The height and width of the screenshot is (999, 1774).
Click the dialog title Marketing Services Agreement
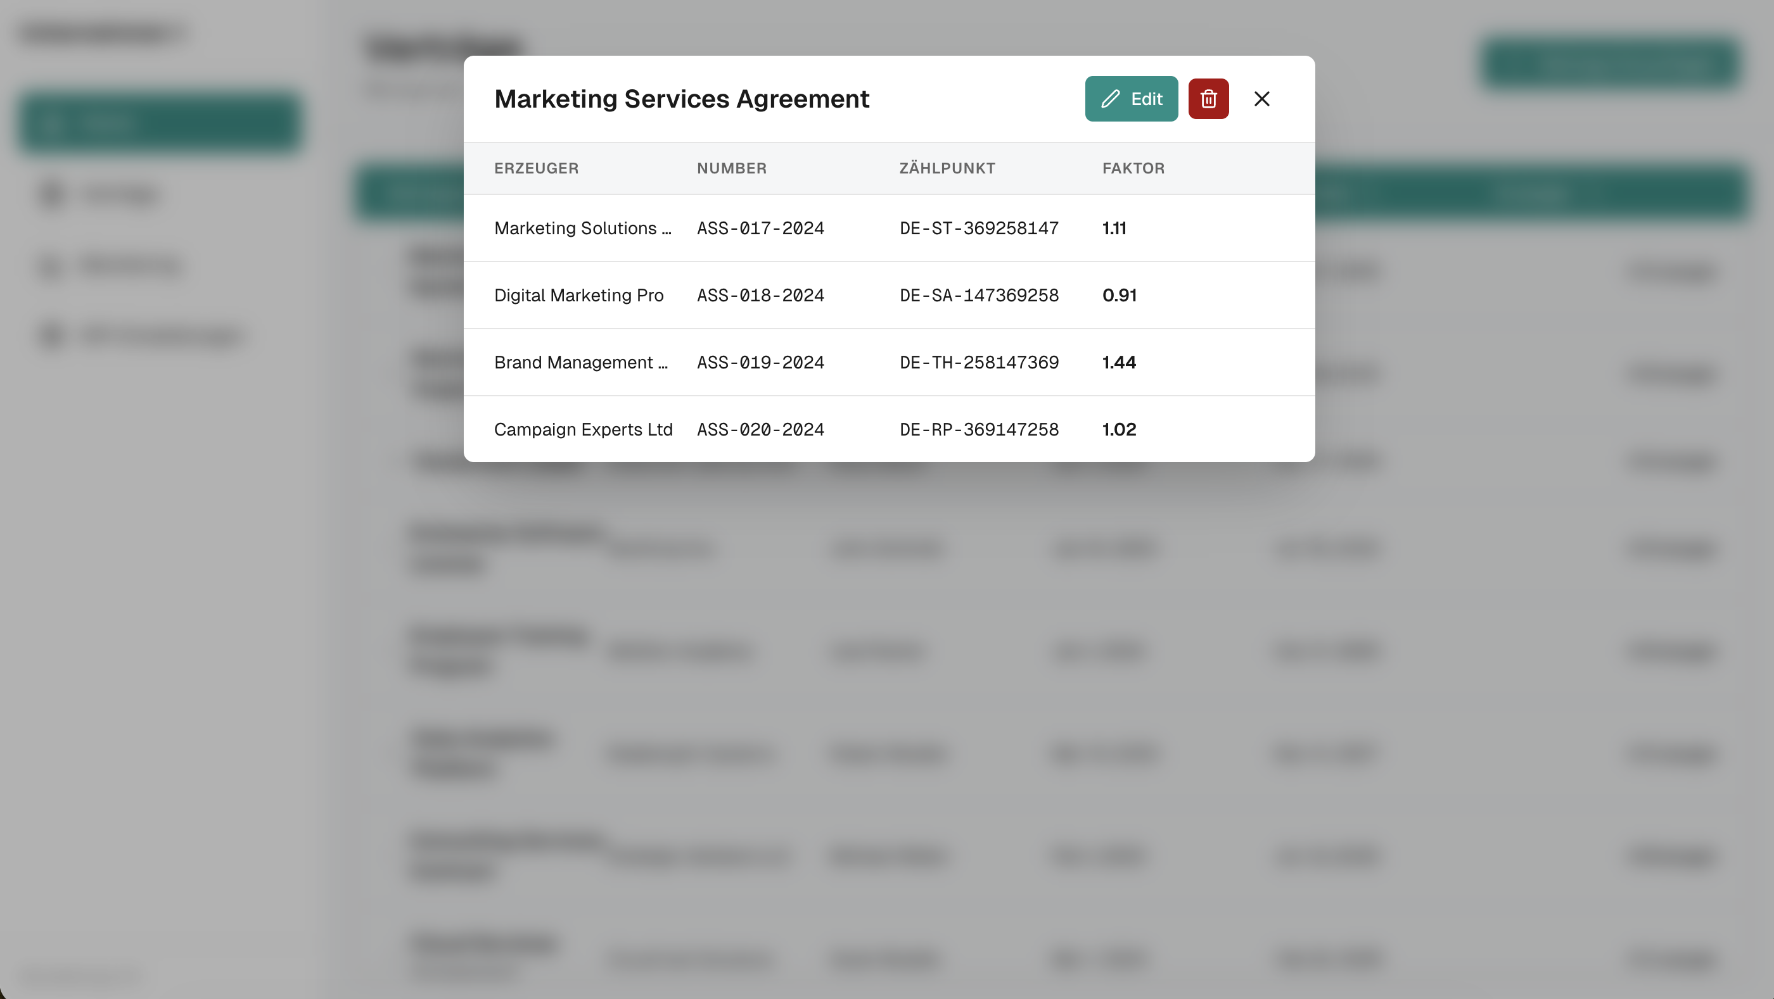click(681, 98)
